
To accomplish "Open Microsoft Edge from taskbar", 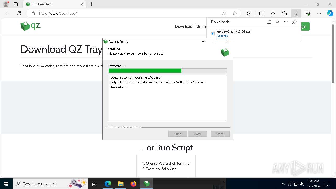I will click(x=108, y=184).
